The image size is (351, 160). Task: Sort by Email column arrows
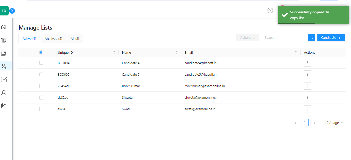(x=296, y=52)
